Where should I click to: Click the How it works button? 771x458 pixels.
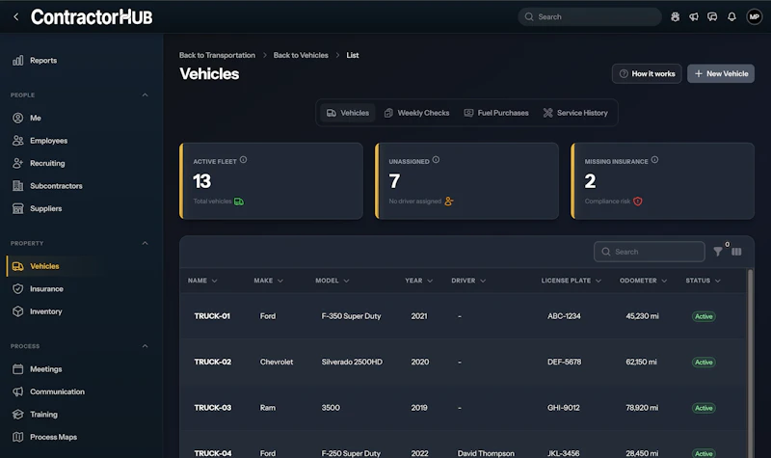tap(647, 74)
